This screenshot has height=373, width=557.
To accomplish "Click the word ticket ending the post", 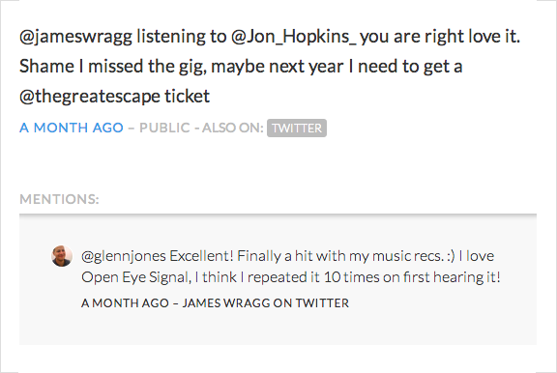I will tap(187, 97).
